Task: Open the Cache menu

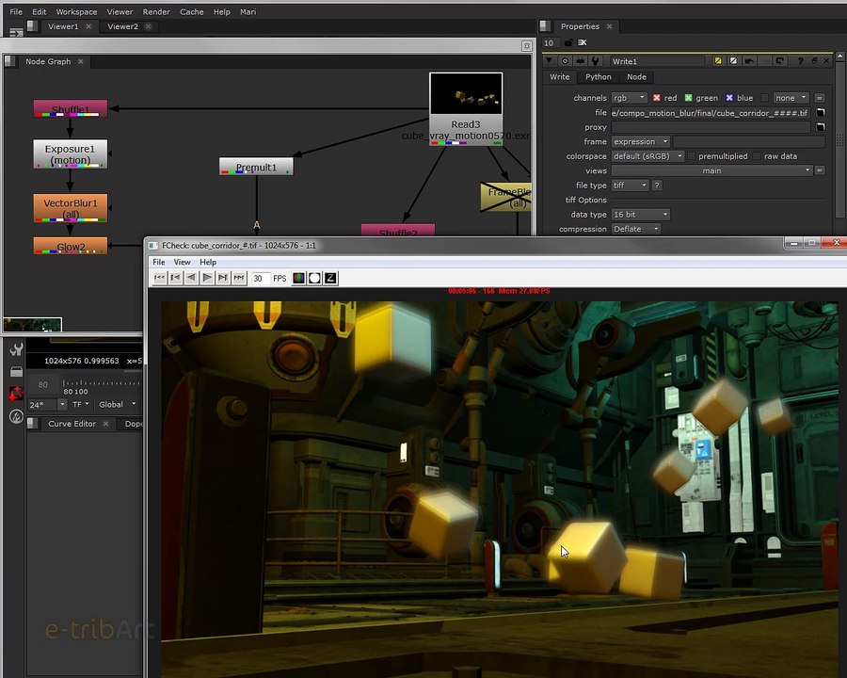Action: 192,12
